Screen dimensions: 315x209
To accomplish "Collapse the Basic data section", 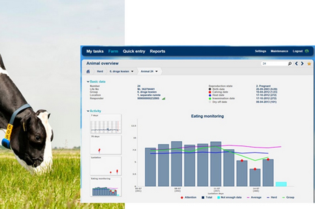I will [88, 82].
